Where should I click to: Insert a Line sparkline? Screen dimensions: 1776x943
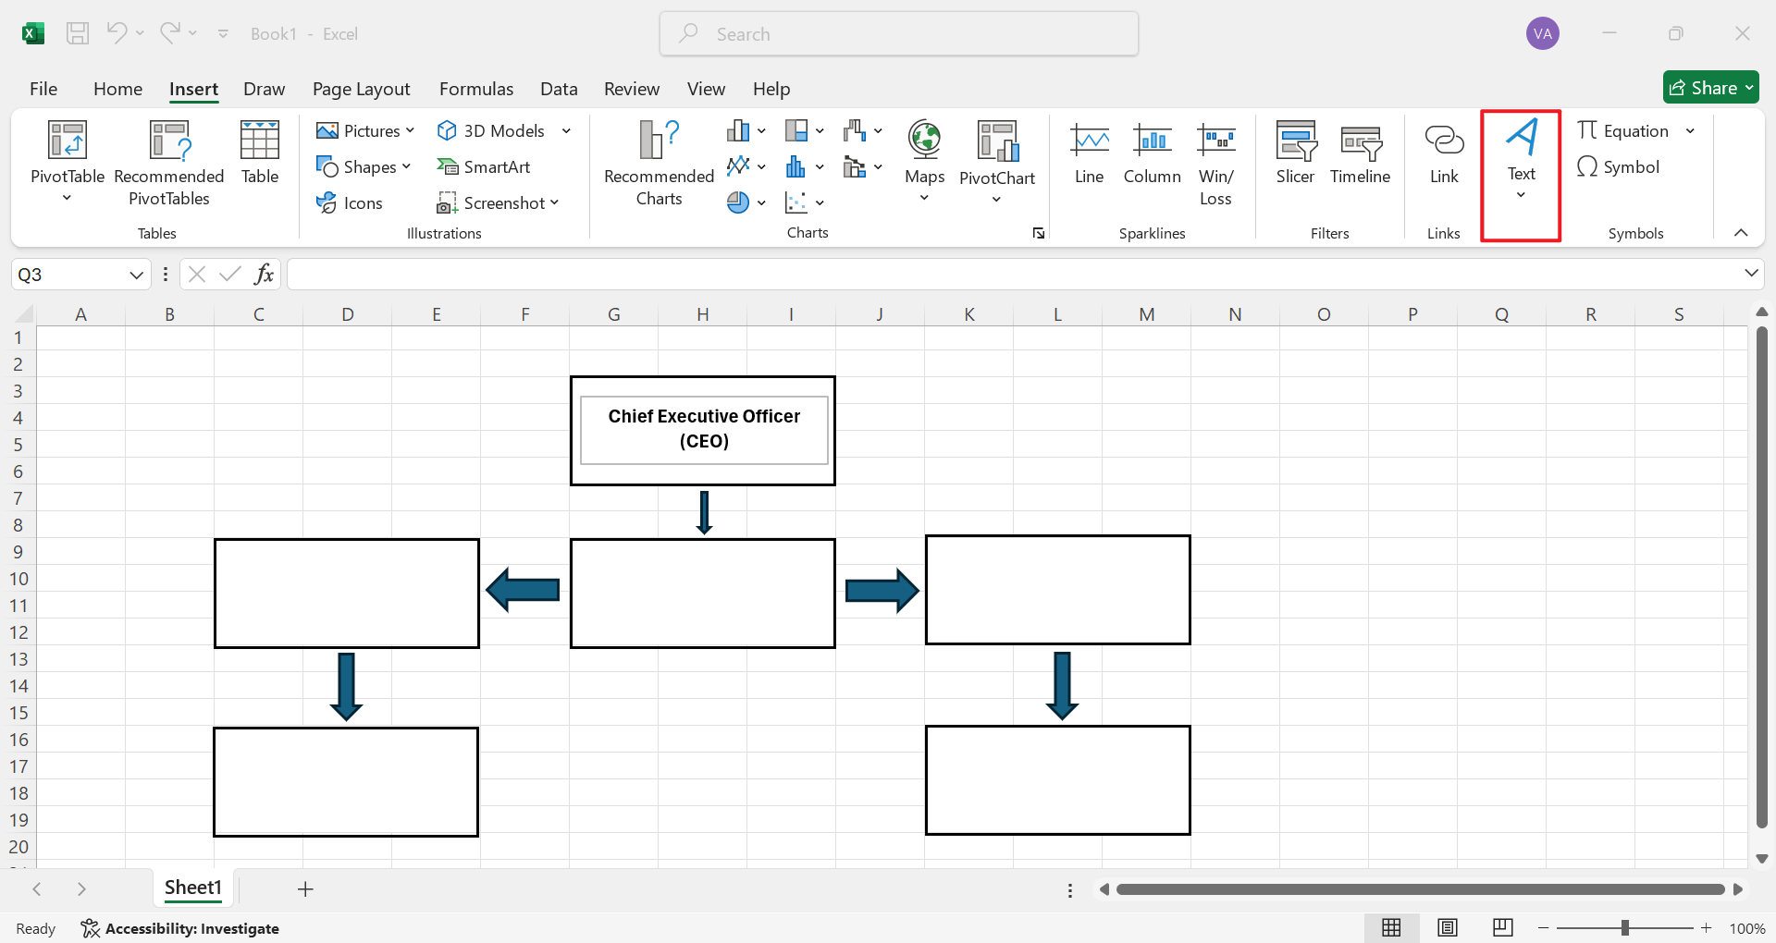1089,155
